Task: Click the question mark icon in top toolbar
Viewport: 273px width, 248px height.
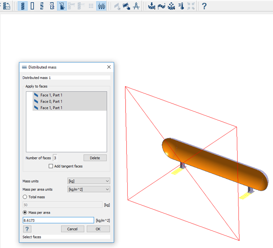Action: (x=204, y=6)
